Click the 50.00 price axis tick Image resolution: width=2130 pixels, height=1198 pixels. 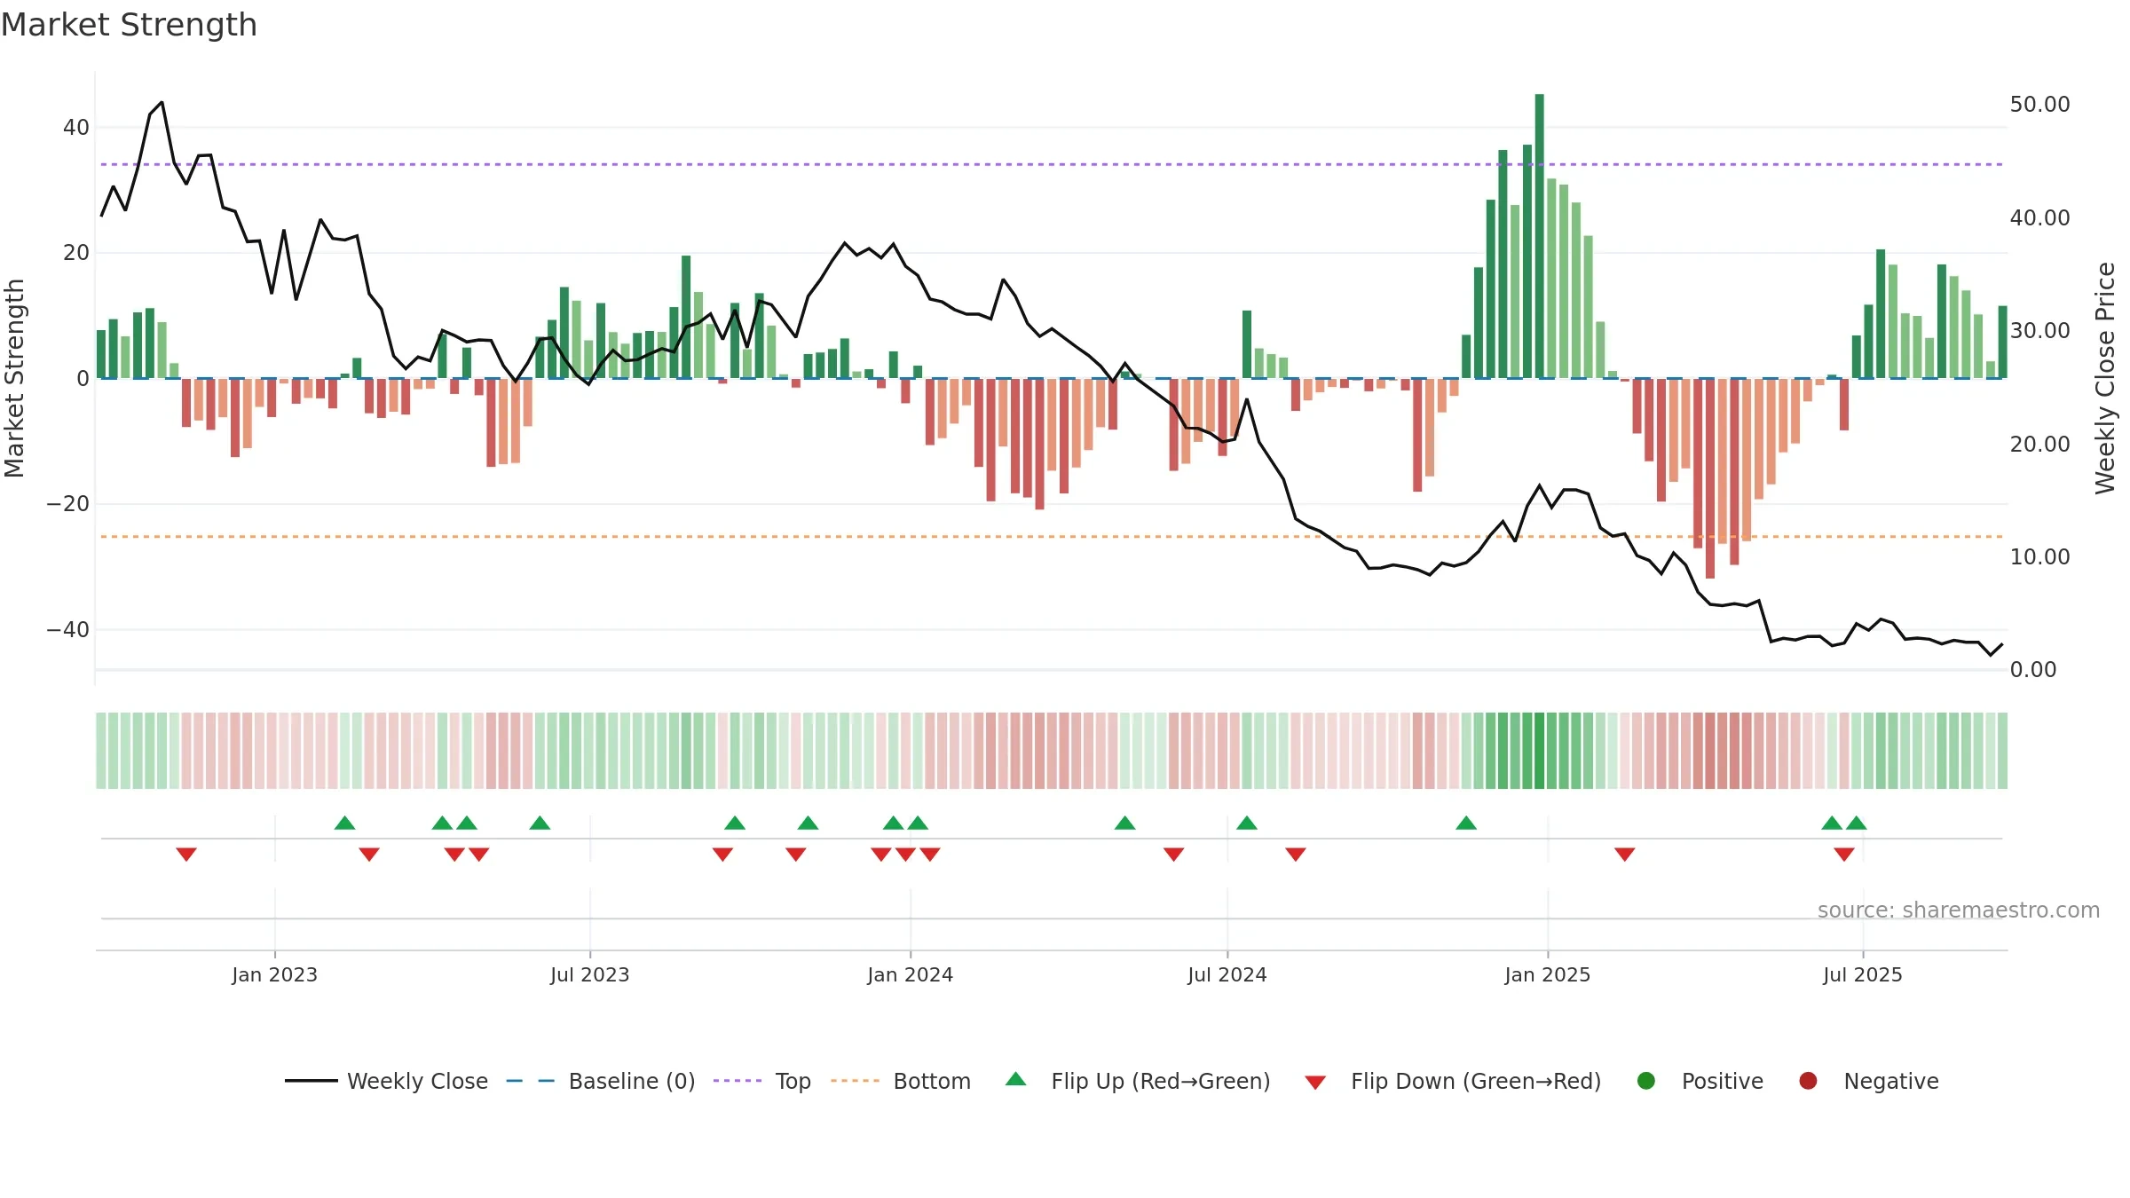click(x=2040, y=105)
